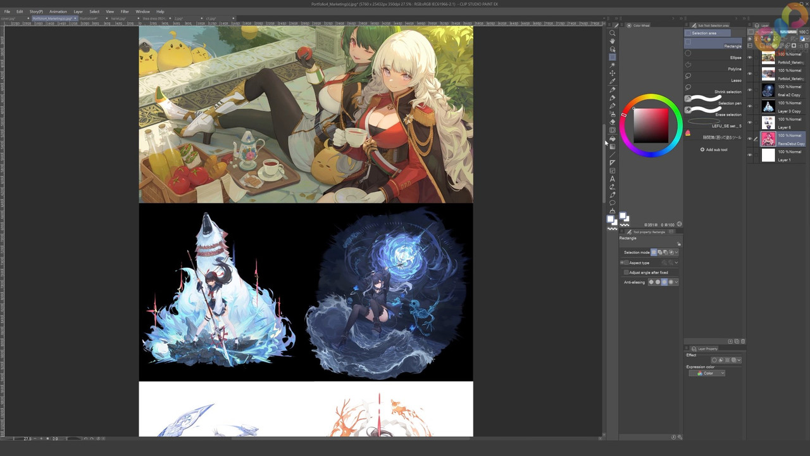Select the Airbrush tool
This screenshot has height=456, width=810.
[612, 114]
